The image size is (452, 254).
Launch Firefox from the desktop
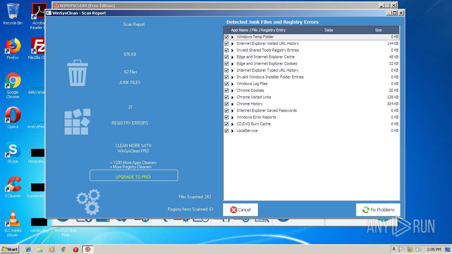[x=13, y=49]
